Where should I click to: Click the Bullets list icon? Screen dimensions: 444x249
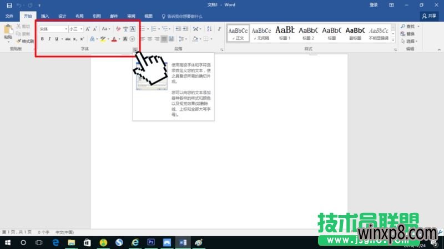click(x=143, y=29)
